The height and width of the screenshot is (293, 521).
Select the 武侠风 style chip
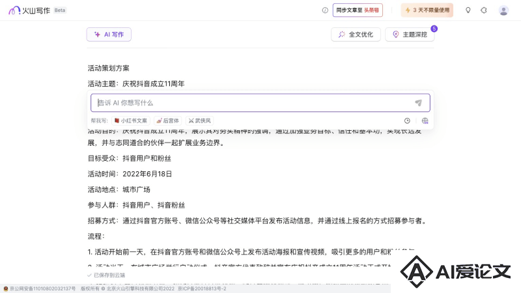[200, 120]
